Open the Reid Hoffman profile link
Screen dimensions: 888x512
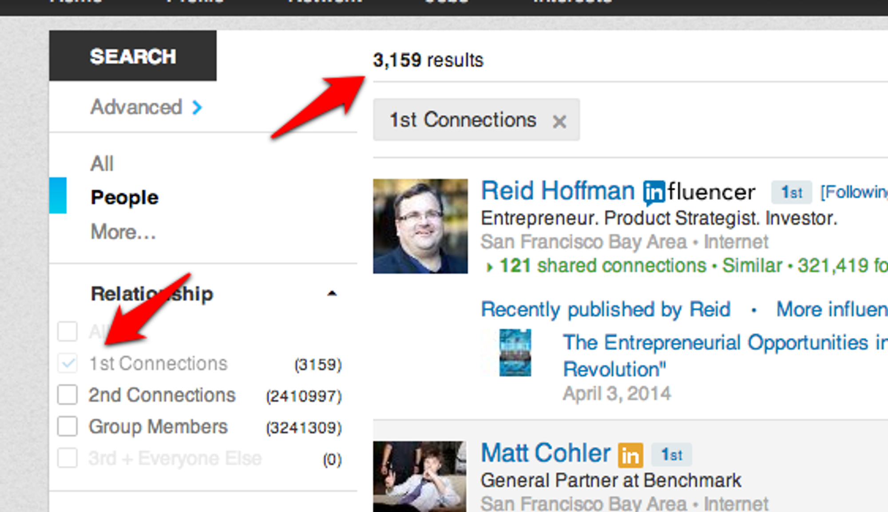point(558,191)
